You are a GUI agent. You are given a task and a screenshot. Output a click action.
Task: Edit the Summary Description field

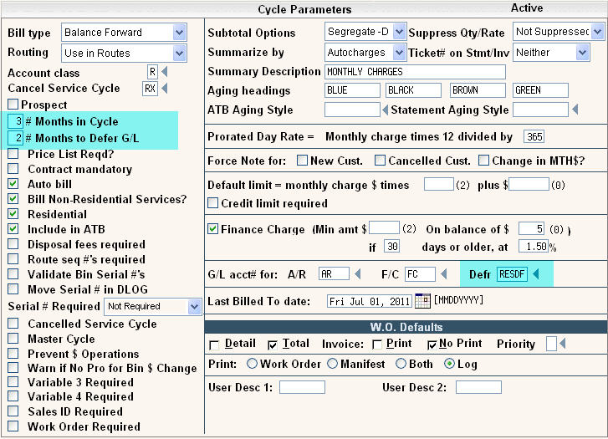(416, 72)
